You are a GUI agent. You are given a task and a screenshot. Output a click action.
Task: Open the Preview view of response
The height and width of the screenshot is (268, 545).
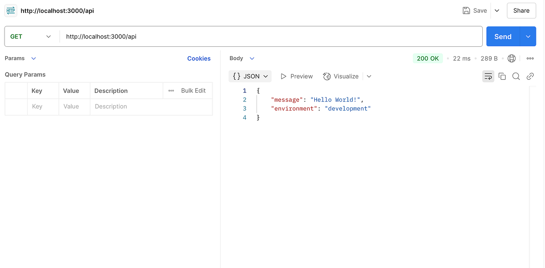(297, 76)
